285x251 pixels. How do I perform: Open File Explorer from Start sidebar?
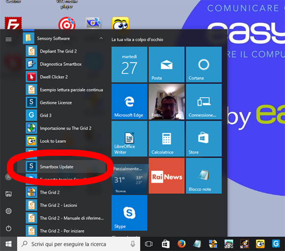click(8, 194)
